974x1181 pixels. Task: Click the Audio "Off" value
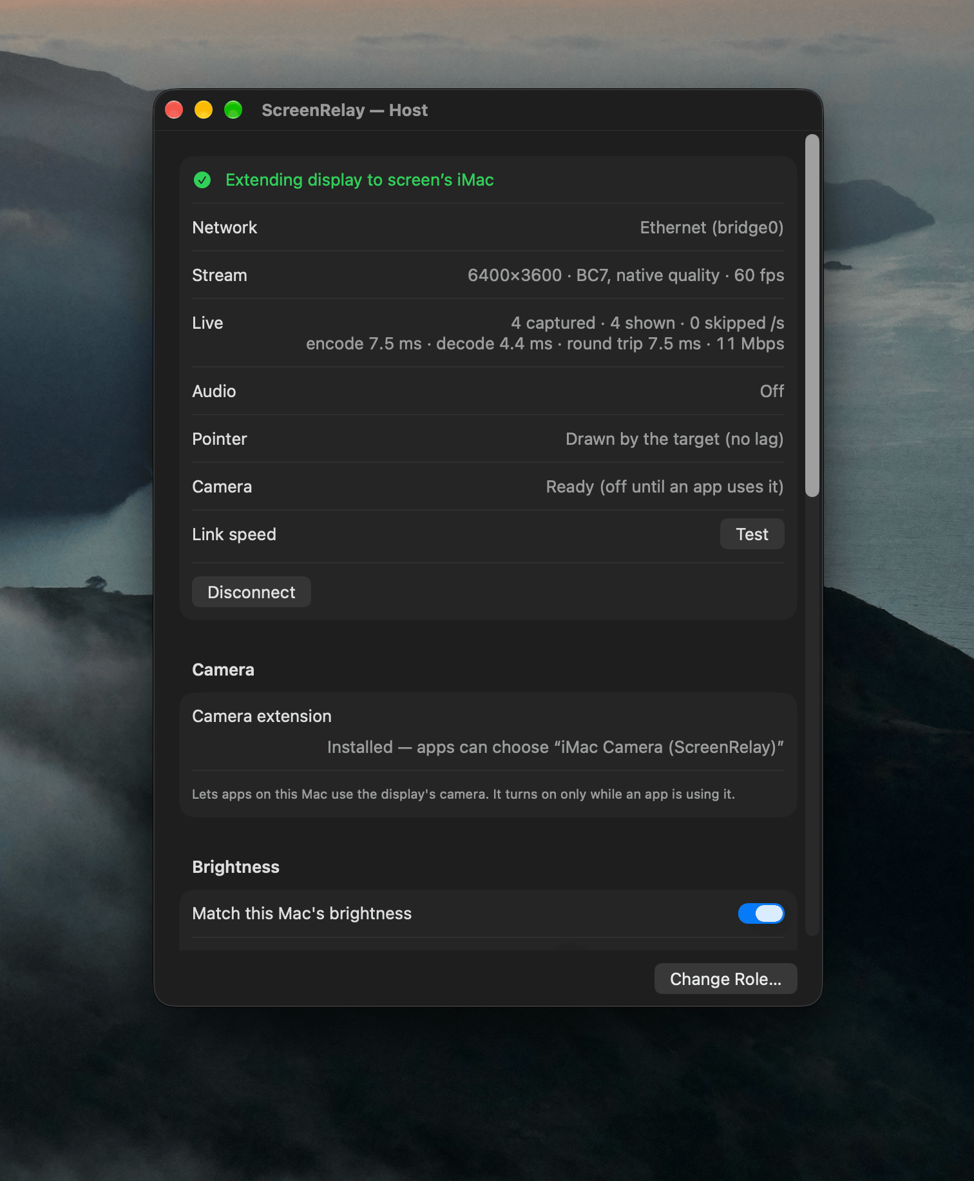coord(772,391)
